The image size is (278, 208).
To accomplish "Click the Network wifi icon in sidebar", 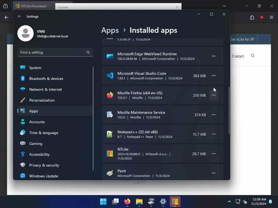I will pyautogui.click(x=23, y=89).
